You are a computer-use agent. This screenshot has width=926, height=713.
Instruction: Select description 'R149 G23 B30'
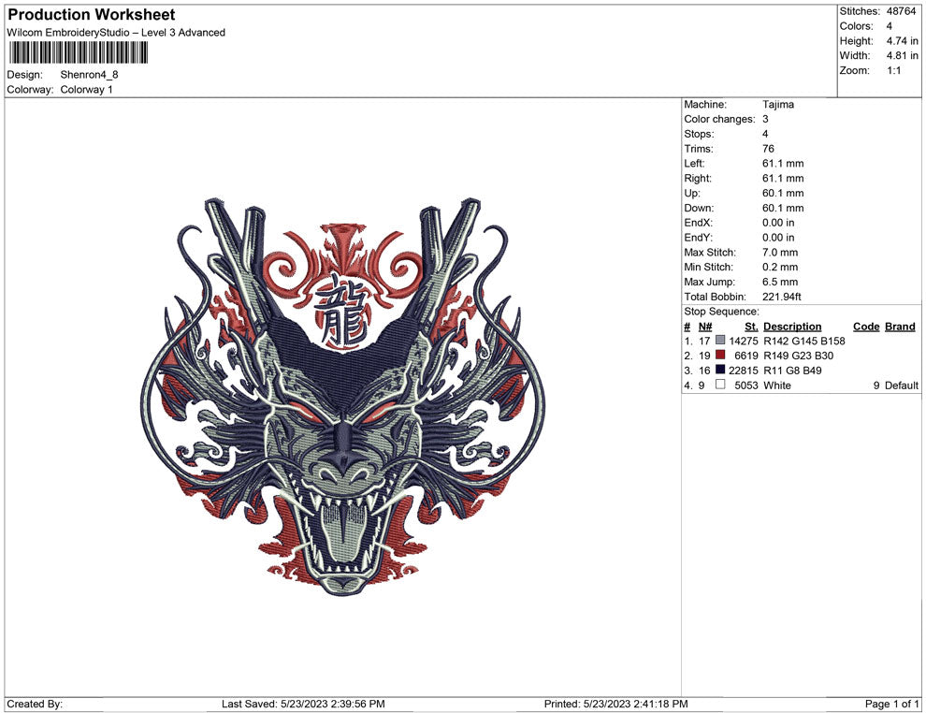[x=798, y=356]
